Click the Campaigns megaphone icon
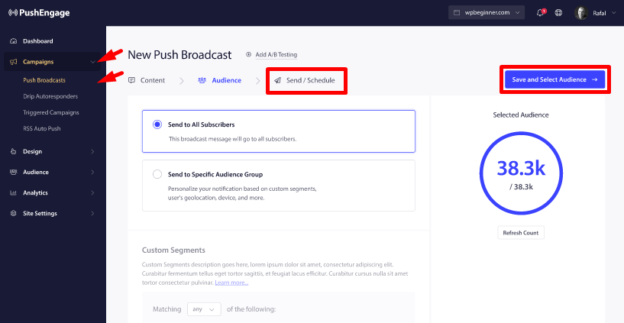The image size is (624, 323). point(14,62)
